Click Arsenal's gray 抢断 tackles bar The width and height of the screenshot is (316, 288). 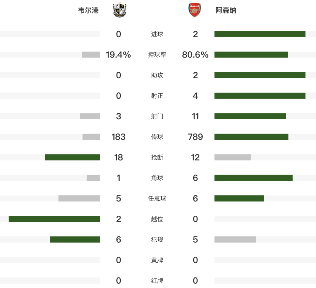pyautogui.click(x=233, y=157)
